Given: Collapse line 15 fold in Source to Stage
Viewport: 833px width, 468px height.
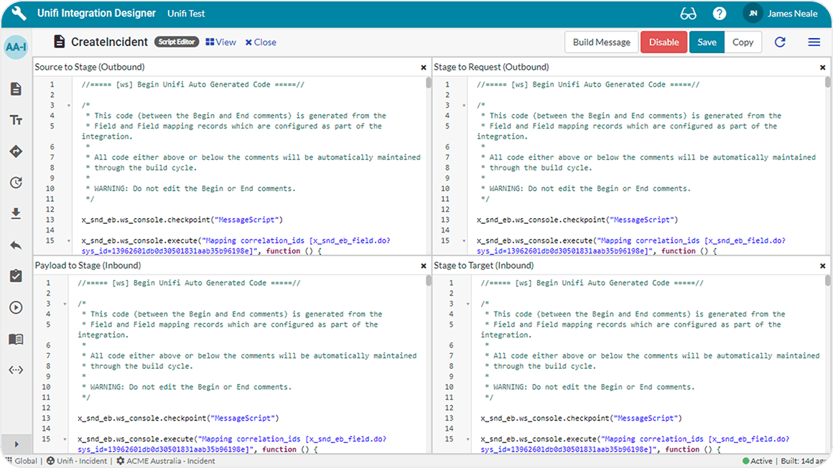Looking at the screenshot, I should (x=68, y=241).
